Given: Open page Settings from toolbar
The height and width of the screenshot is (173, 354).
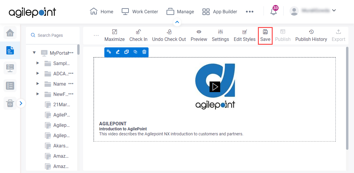Looking at the screenshot, I should (x=220, y=36).
